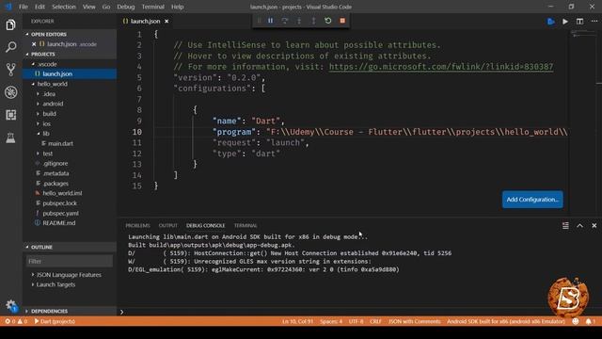The width and height of the screenshot is (602, 339).
Task: Stop the debug session
Action: coord(342,21)
